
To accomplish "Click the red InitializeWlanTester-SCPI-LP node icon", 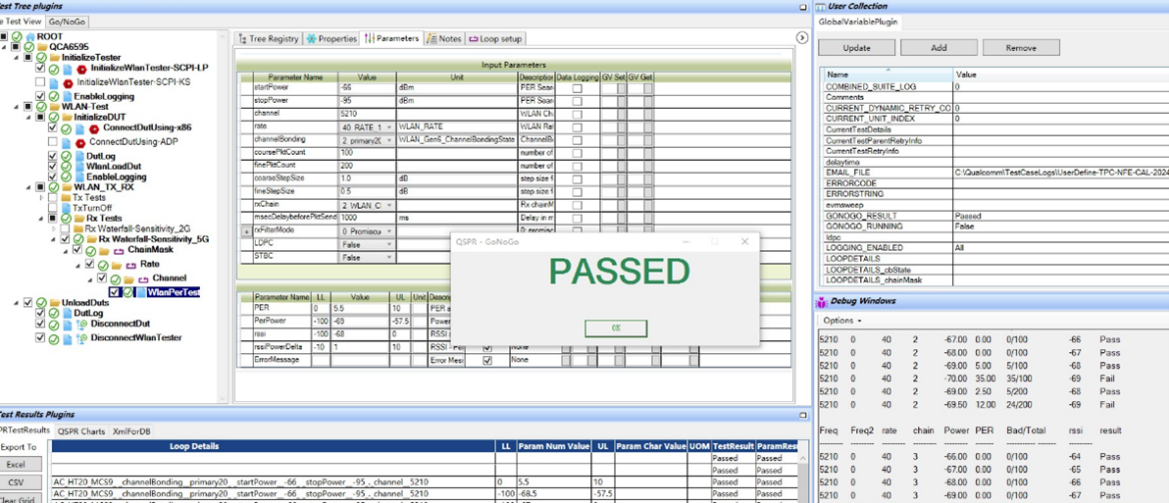I will [81, 69].
